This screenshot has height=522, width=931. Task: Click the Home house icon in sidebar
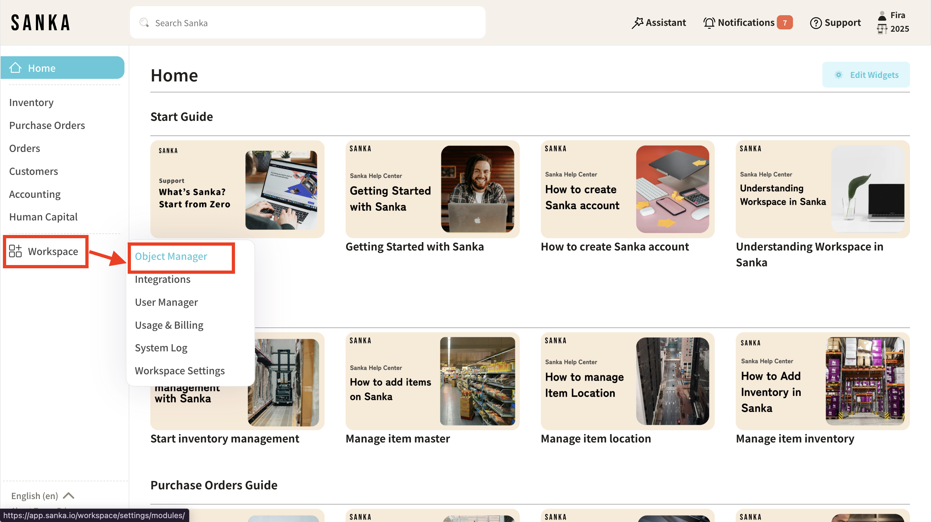click(16, 68)
